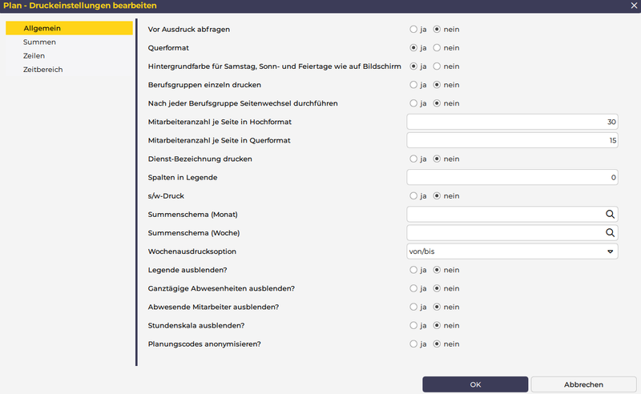Screen dimensions: 641x394
Task: Enable Dienst-Bezeichnung drucken with 'ja'
Action: (414, 159)
